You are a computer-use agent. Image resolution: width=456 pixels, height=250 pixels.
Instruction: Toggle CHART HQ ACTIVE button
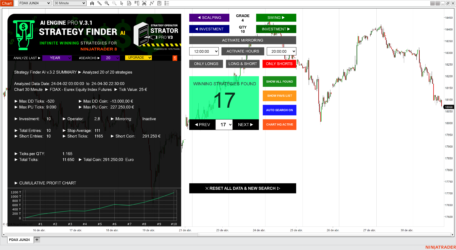click(x=280, y=124)
